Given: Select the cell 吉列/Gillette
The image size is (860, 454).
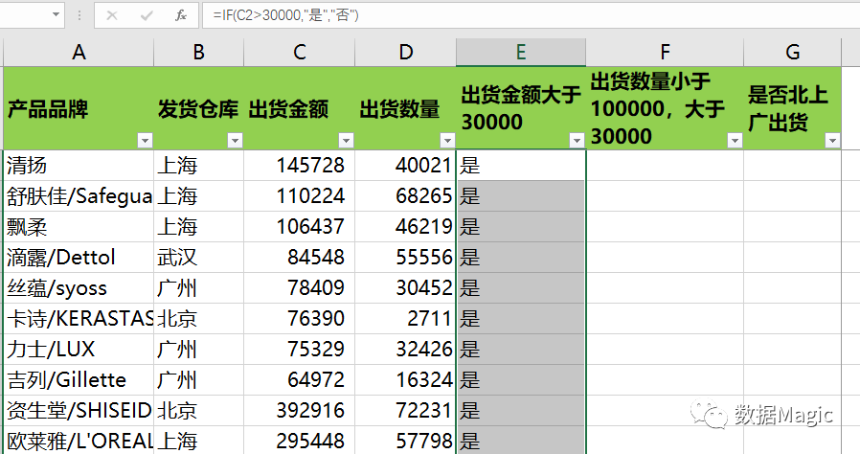Looking at the screenshot, I should (x=79, y=380).
